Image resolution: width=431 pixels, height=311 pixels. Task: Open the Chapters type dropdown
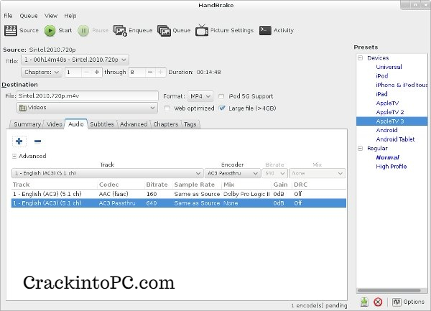[x=41, y=73]
